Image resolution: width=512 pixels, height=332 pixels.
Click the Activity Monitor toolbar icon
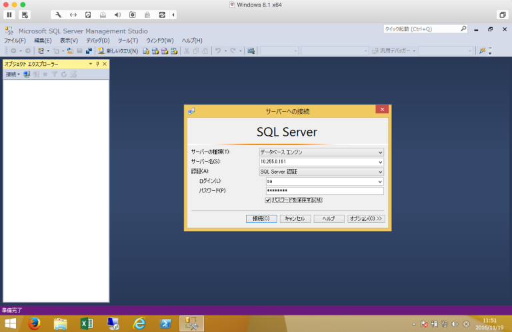tap(251, 51)
